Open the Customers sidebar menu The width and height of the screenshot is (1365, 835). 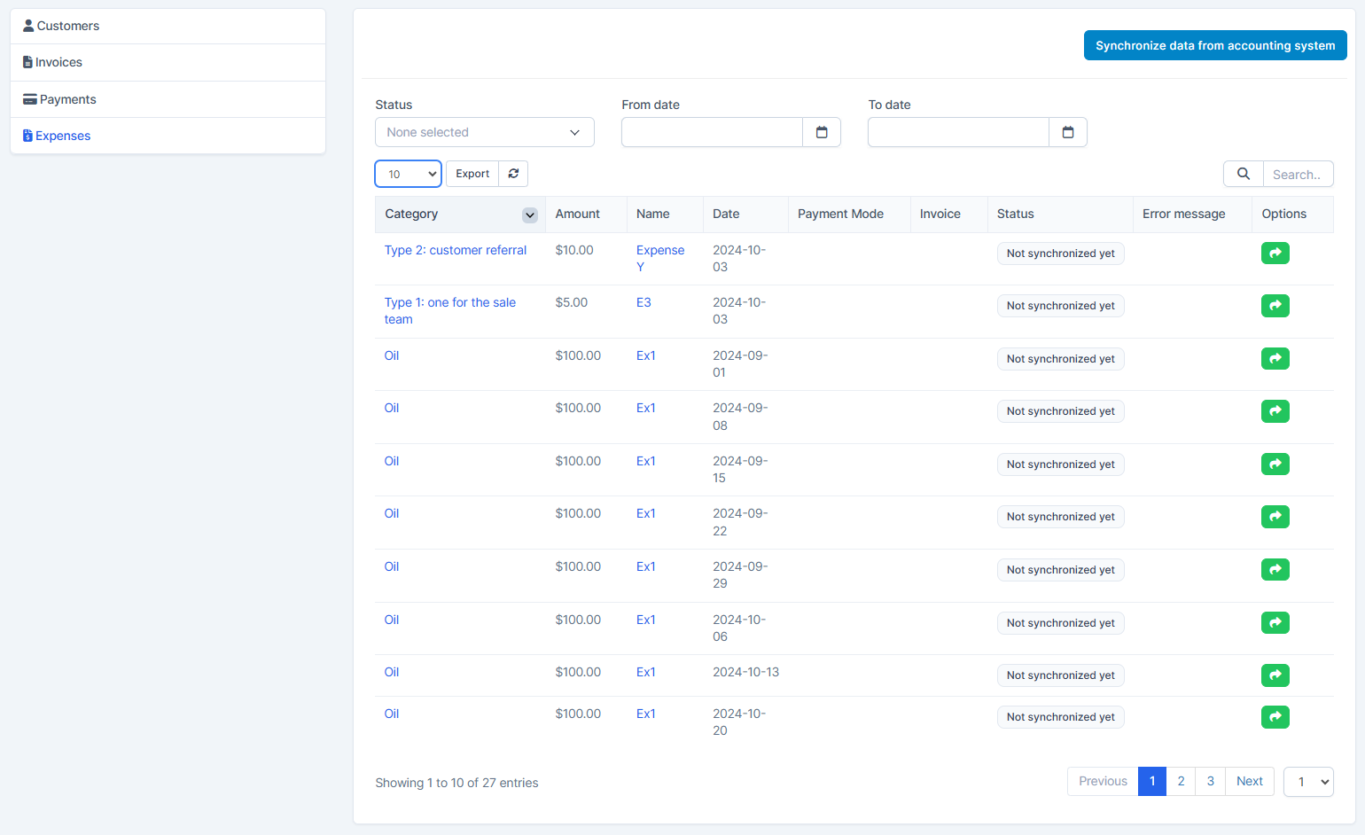168,26
